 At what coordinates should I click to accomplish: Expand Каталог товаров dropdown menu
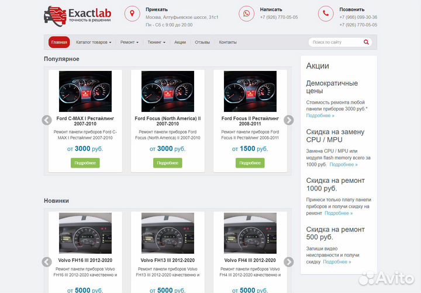point(94,42)
